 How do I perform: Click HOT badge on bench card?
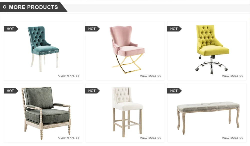pos(174,91)
